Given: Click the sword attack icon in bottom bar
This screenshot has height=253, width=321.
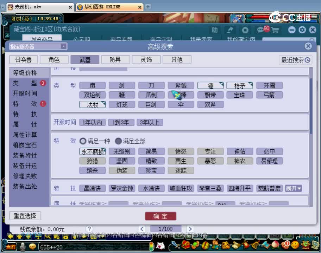Looking at the screenshot, I should coord(175,245).
